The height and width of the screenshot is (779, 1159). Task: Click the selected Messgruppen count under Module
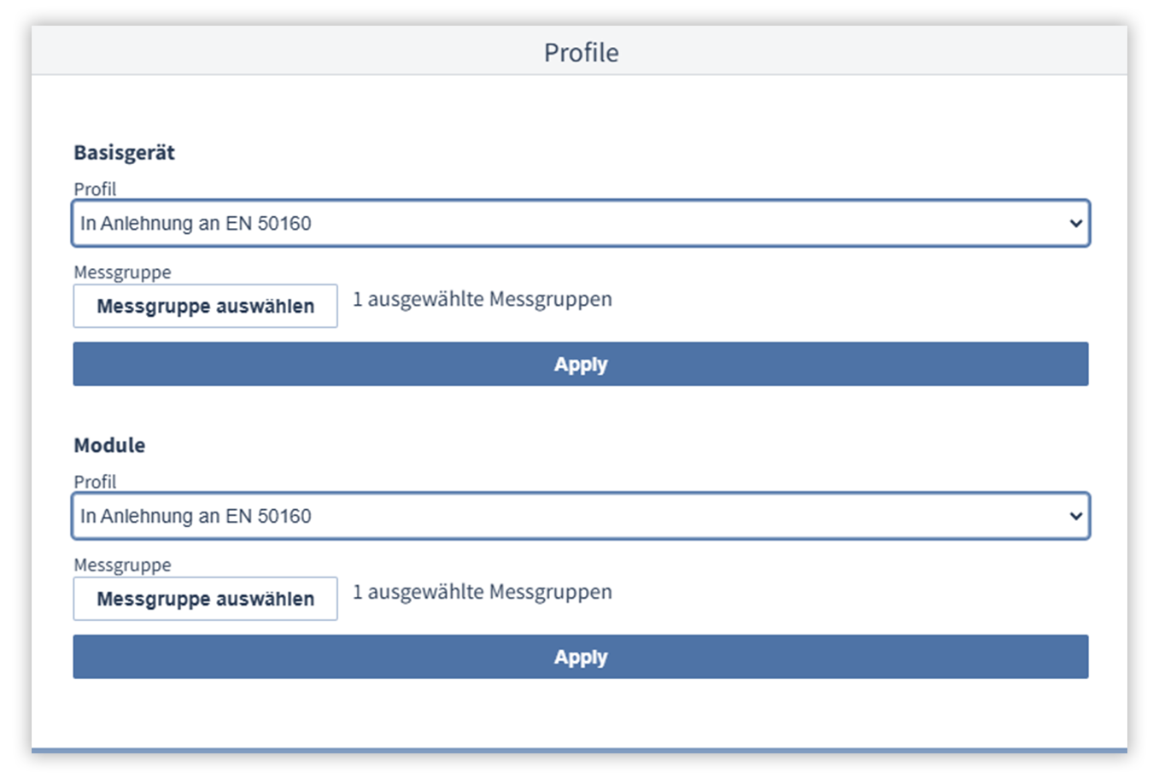[x=482, y=592]
